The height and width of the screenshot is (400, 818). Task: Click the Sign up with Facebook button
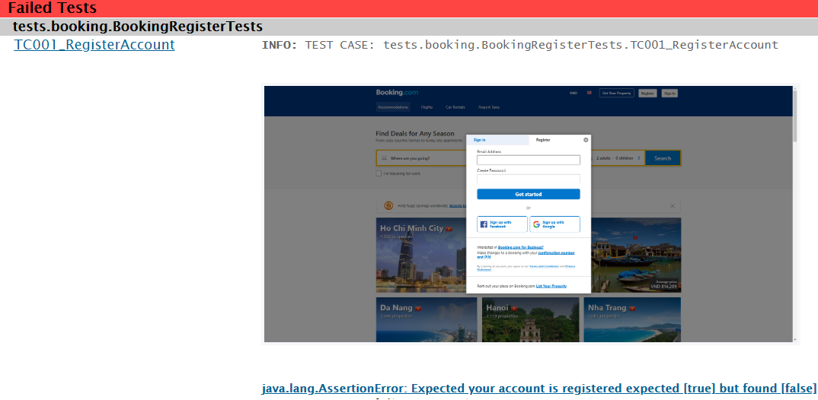click(x=502, y=224)
